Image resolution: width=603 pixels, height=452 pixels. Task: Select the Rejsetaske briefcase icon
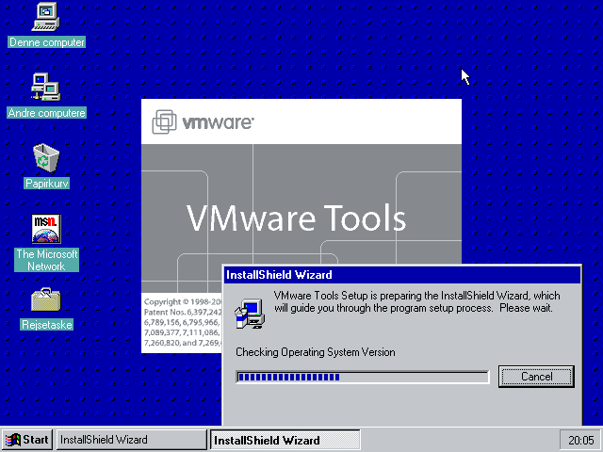(46, 299)
